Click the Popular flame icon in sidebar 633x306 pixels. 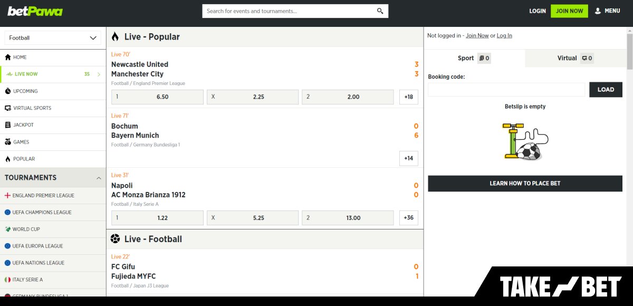[x=8, y=159]
